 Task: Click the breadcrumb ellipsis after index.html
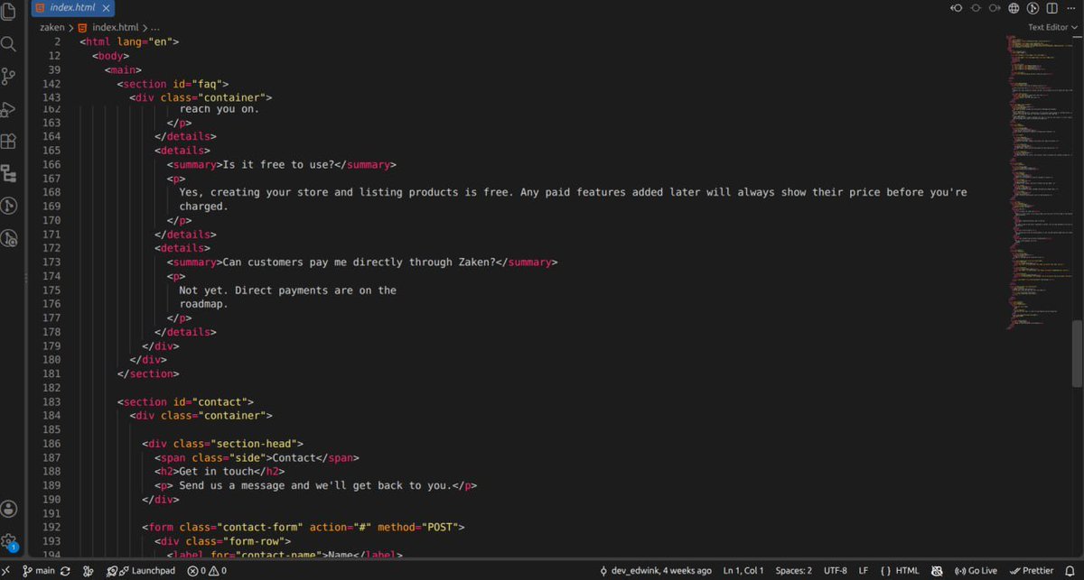click(154, 27)
